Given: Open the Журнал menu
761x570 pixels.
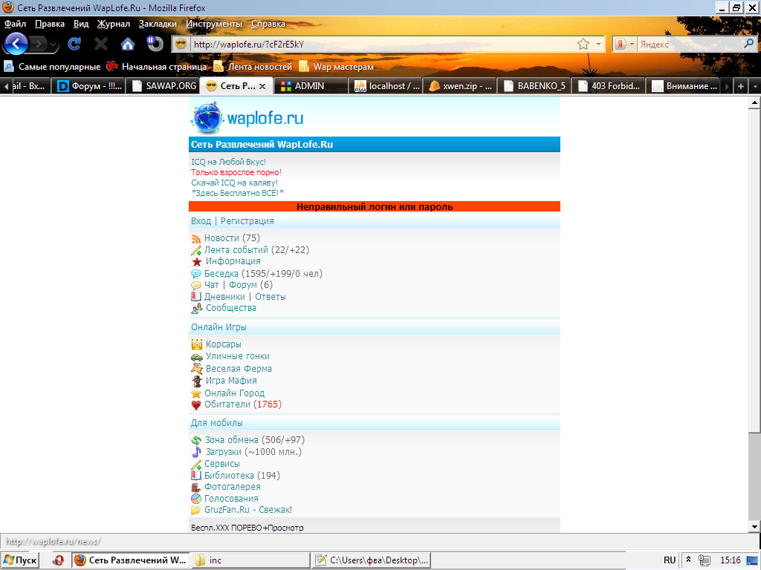Looking at the screenshot, I should tap(114, 24).
